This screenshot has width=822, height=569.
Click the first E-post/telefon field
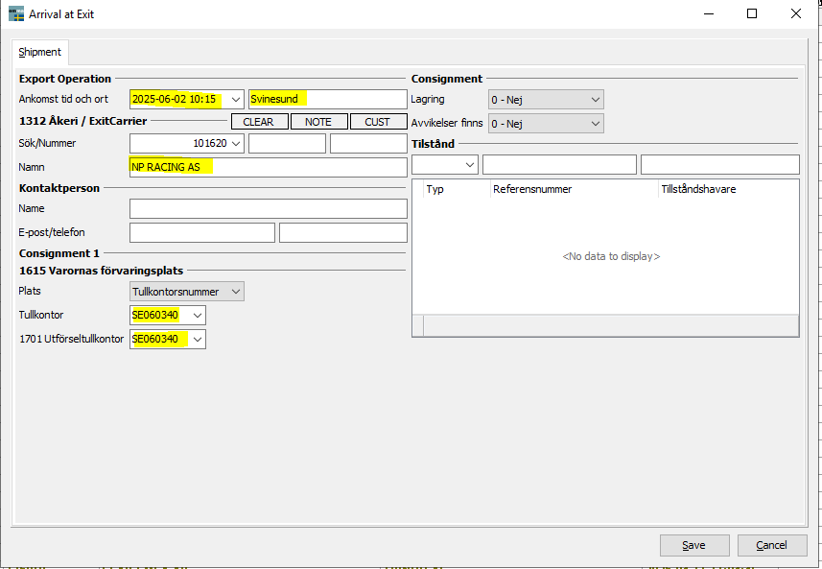pyautogui.click(x=201, y=233)
